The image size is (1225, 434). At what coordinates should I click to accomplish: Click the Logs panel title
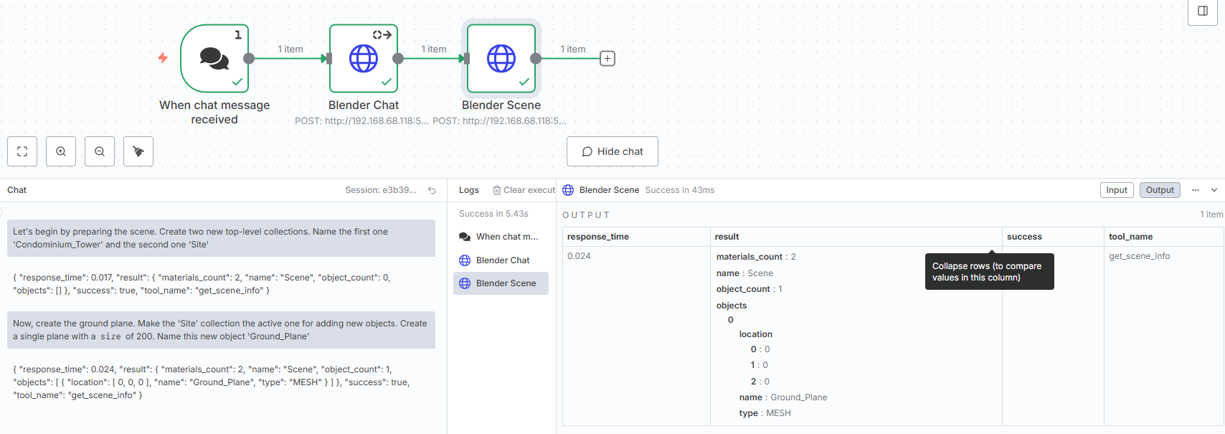coord(469,190)
